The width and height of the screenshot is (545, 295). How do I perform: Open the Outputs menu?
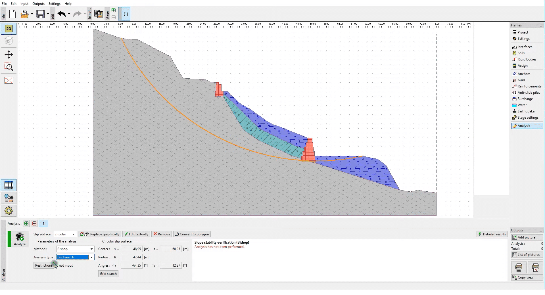[38, 4]
